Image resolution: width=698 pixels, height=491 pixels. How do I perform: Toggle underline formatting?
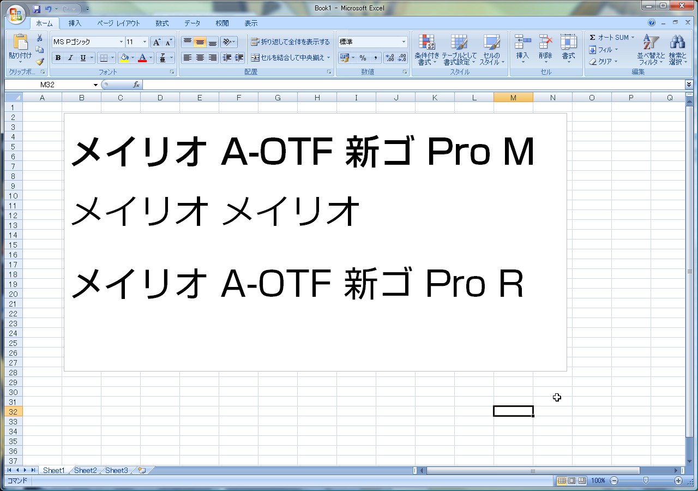(x=83, y=58)
